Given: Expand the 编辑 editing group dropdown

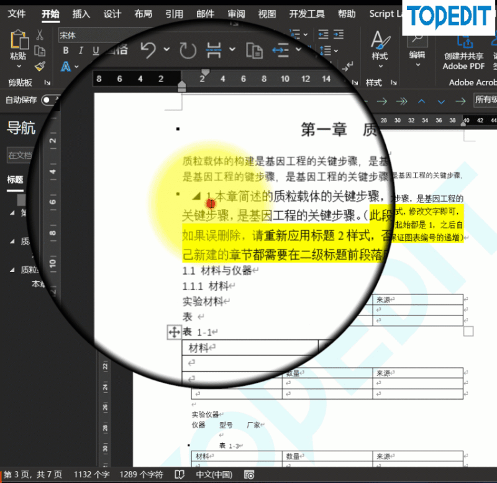Looking at the screenshot, I should tap(417, 65).
